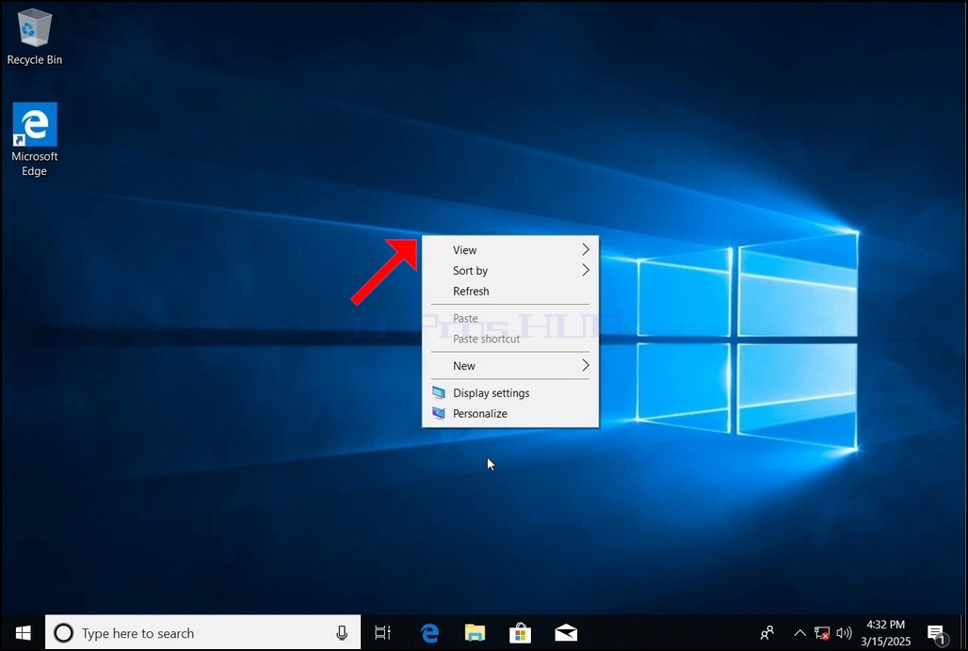Expand the Sort by submenu

pos(510,270)
